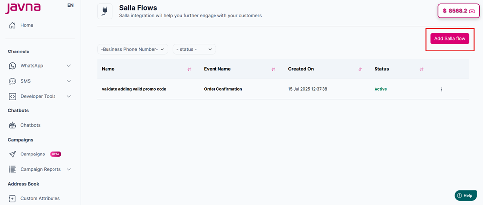The height and width of the screenshot is (205, 483).
Task: Open Custom Attributes menu item
Action: pyautogui.click(x=40, y=198)
